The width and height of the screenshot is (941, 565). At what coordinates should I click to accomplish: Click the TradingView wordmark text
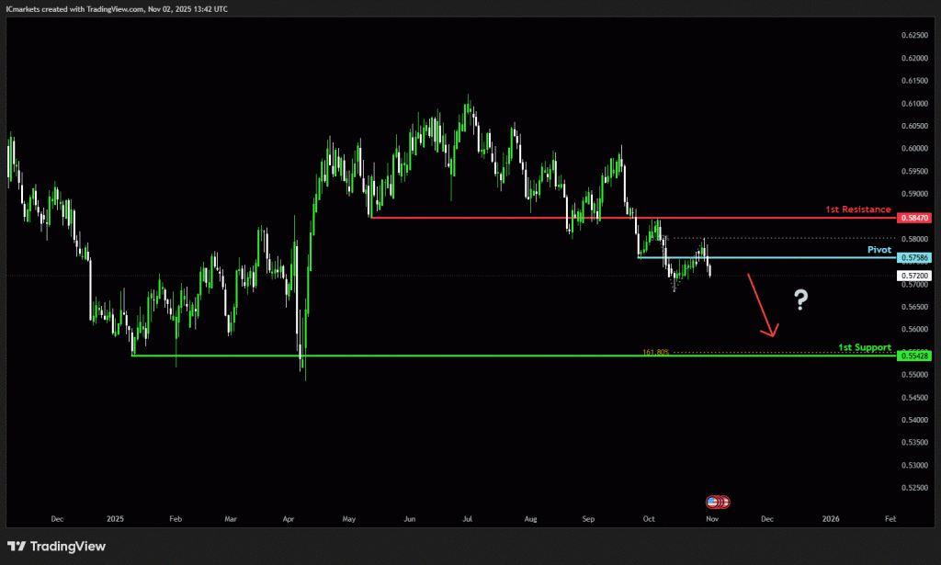click(68, 547)
